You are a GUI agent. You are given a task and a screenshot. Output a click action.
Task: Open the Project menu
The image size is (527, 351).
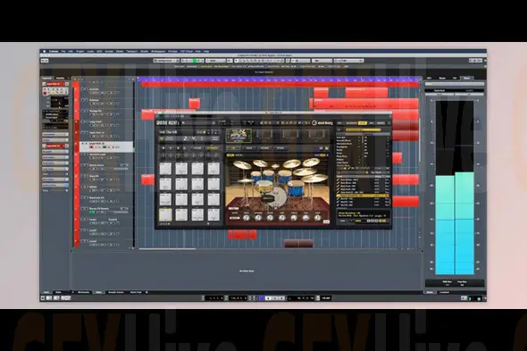pos(80,52)
